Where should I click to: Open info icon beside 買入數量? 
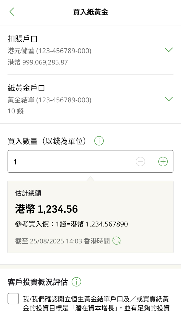pyautogui.click(x=99, y=141)
